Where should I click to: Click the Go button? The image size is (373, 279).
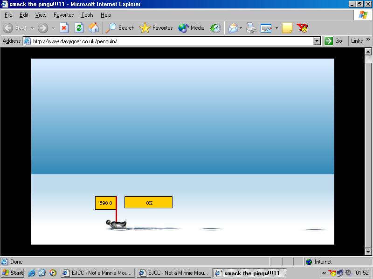[333, 41]
